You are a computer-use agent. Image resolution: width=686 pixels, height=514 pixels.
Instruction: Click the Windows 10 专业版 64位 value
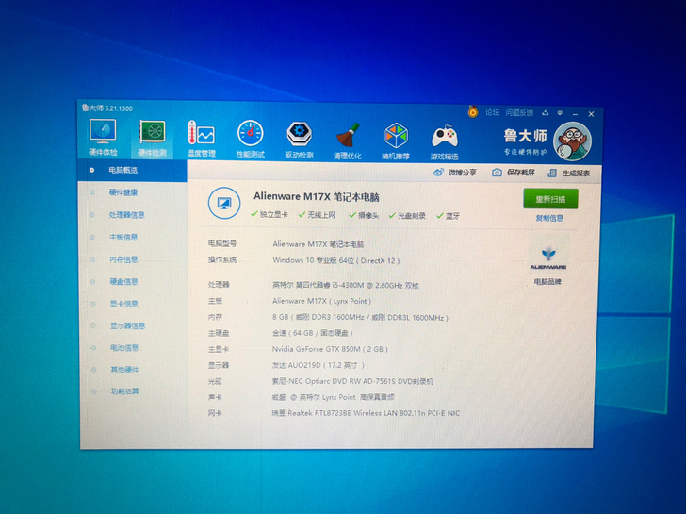336,260
